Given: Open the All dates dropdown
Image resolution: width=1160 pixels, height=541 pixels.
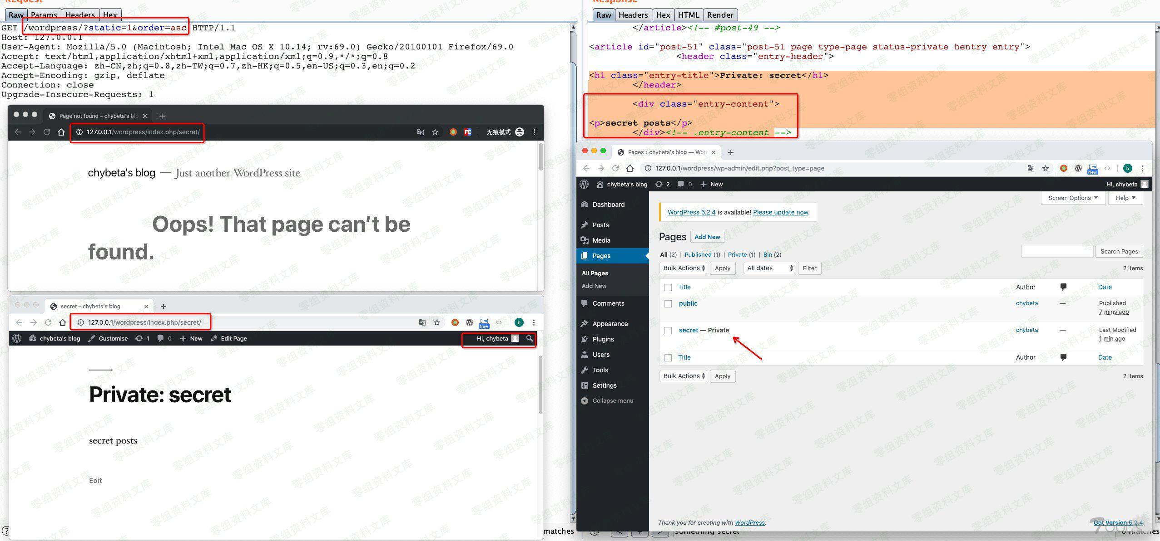Looking at the screenshot, I should point(769,268).
